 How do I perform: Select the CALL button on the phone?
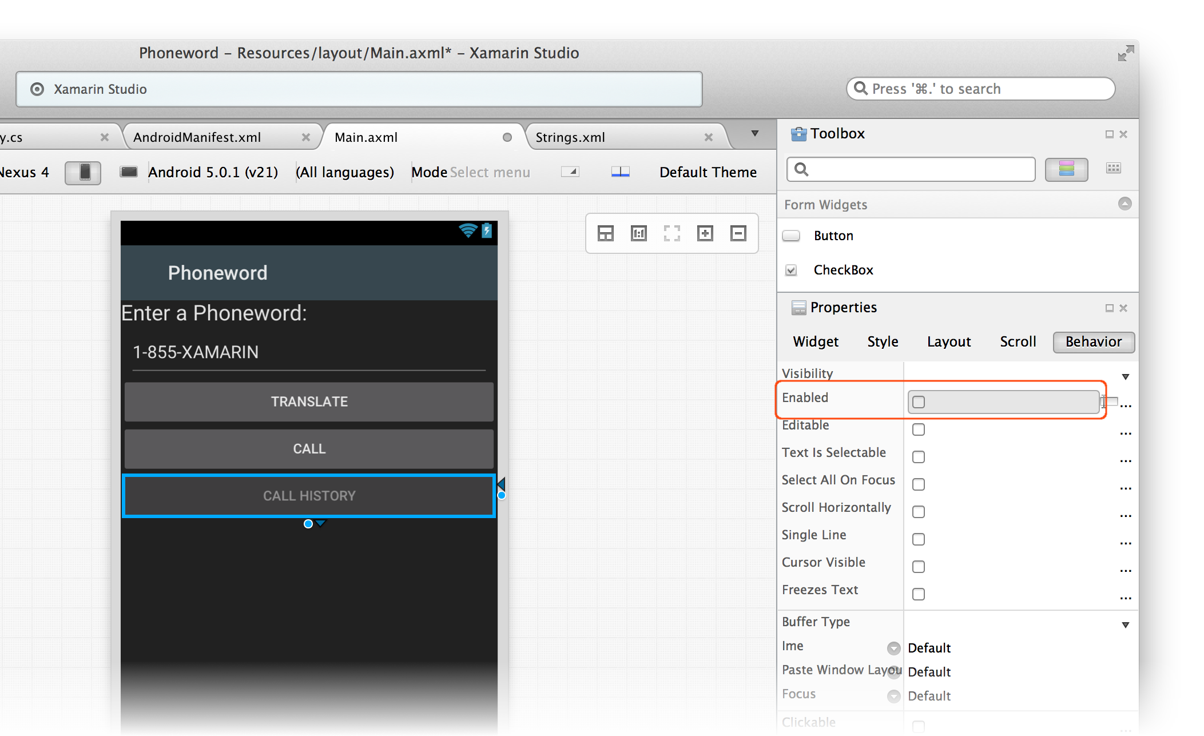(x=309, y=449)
